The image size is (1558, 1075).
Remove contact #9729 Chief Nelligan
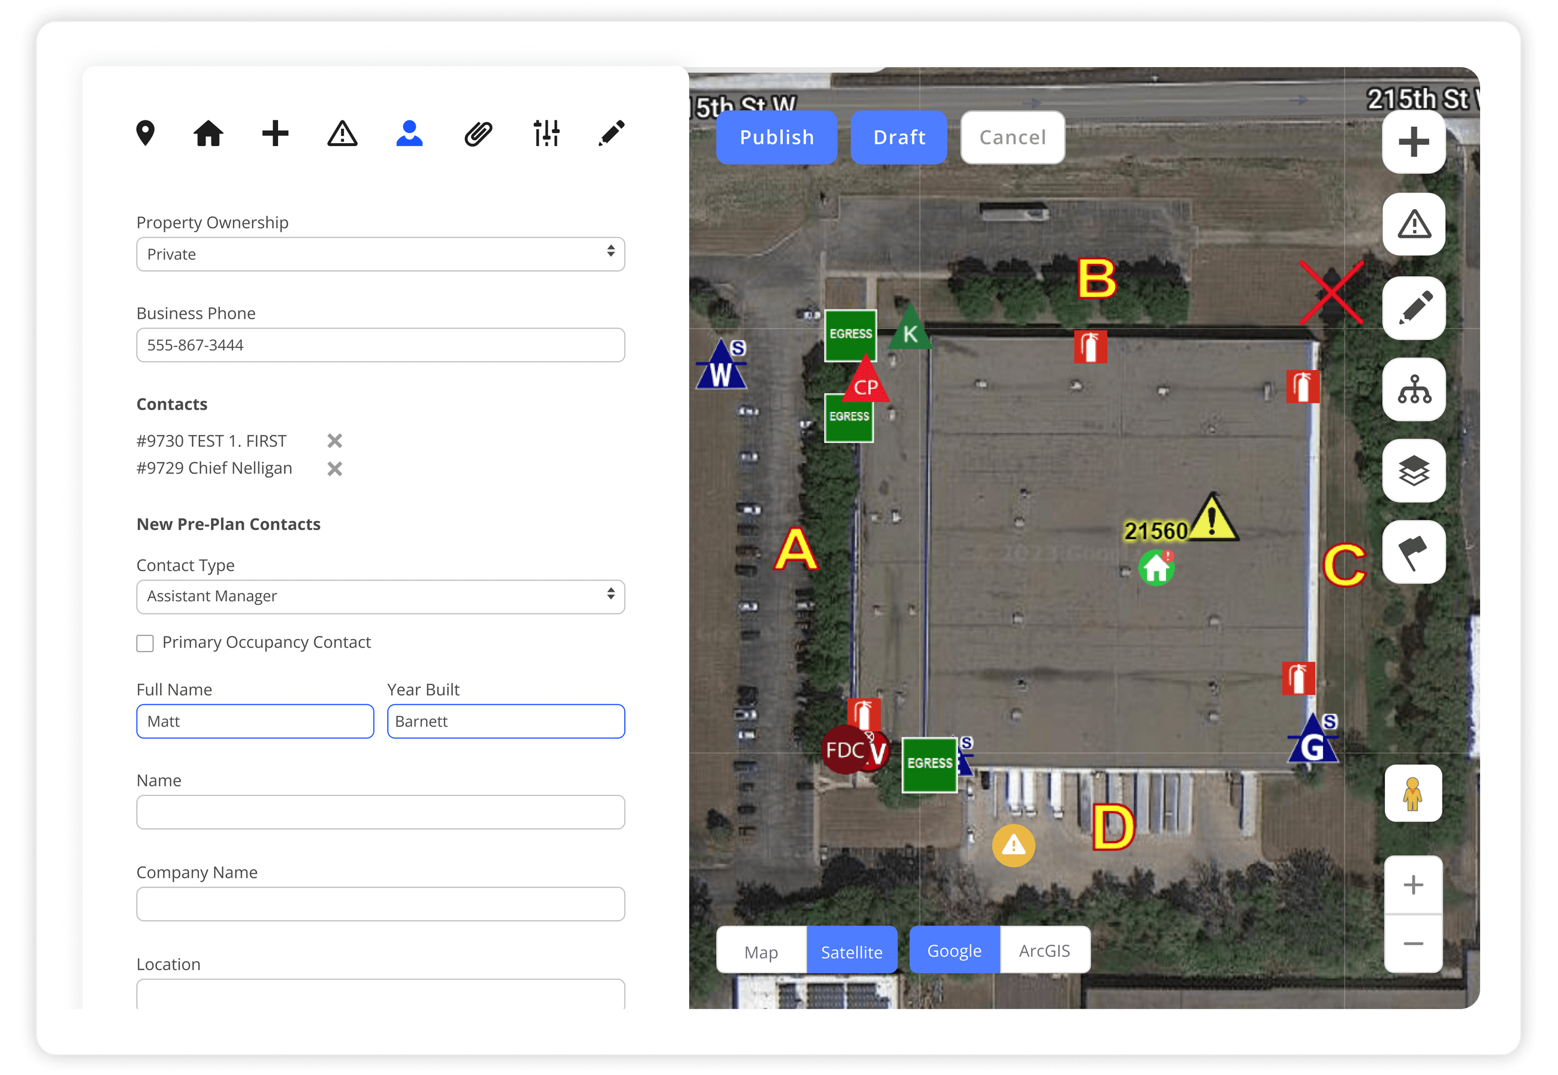point(334,468)
